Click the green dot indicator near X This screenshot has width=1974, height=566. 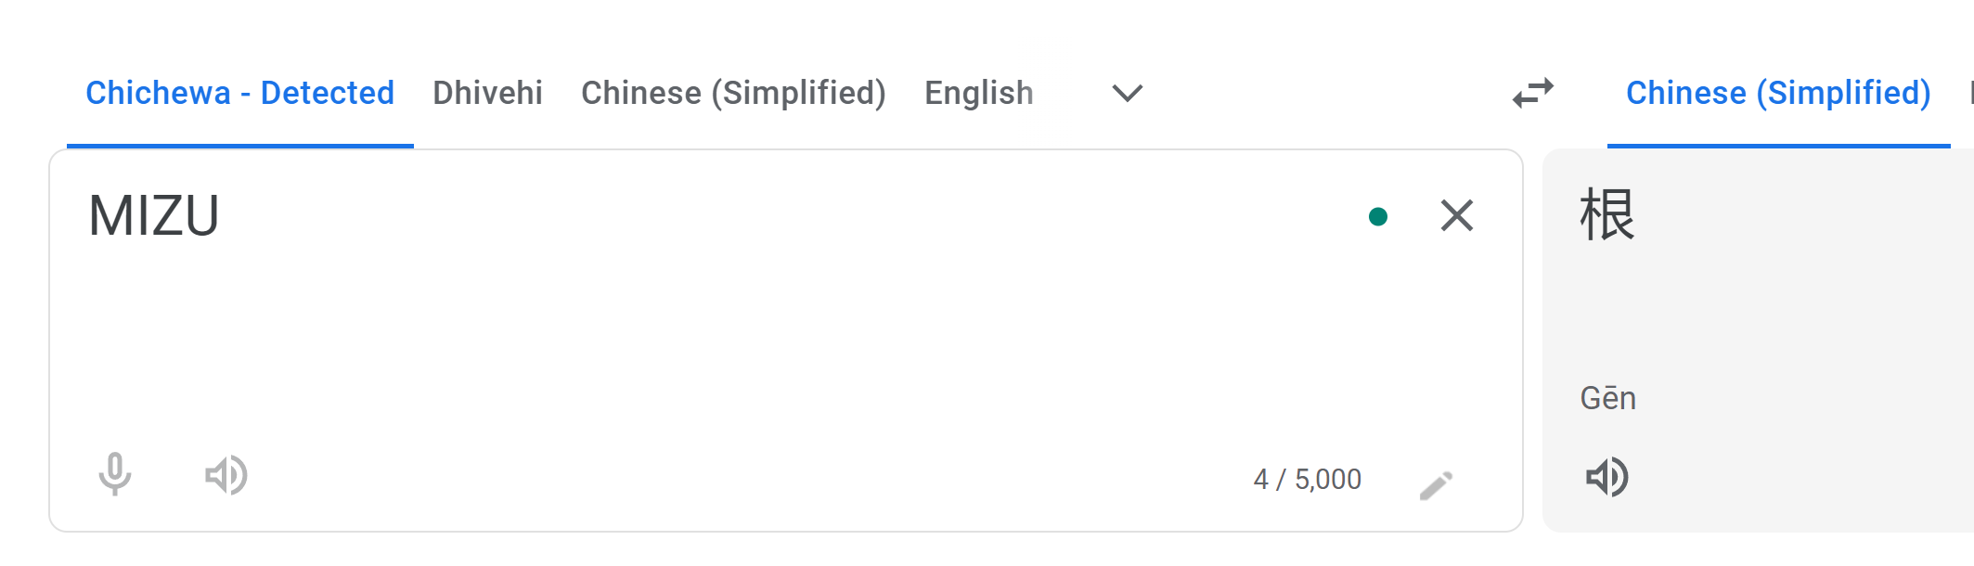point(1378,216)
